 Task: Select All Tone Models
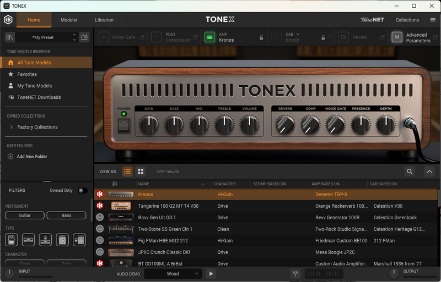[46, 63]
